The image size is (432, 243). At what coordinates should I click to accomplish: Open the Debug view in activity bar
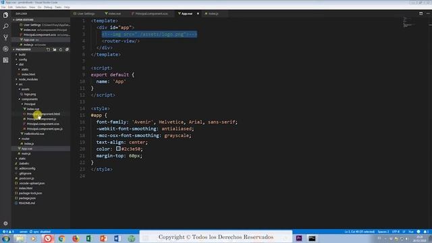5,49
